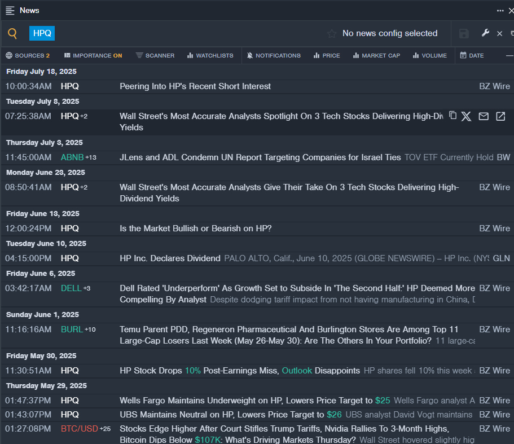Email the July 8 headline via envelope icon
514x444 pixels.
(484, 116)
